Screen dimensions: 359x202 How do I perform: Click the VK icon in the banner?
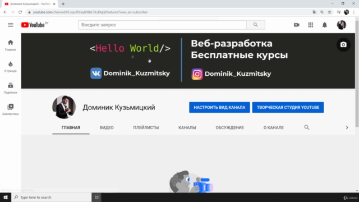[96, 74]
